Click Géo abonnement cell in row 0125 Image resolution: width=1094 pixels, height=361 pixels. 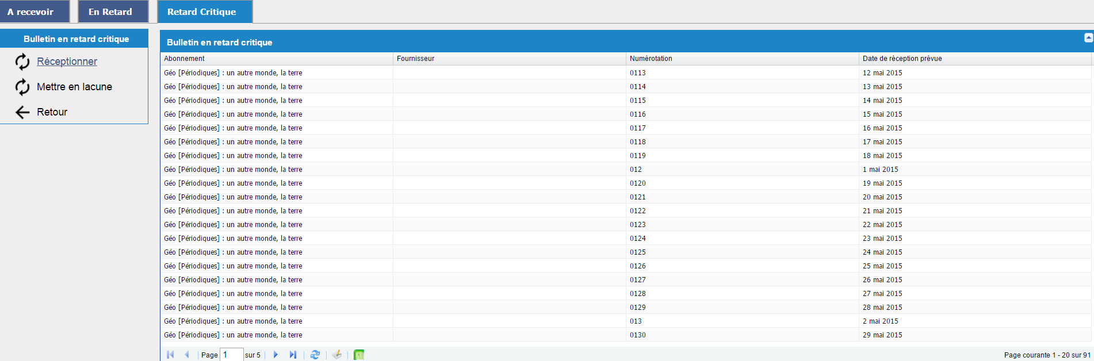tap(277, 252)
